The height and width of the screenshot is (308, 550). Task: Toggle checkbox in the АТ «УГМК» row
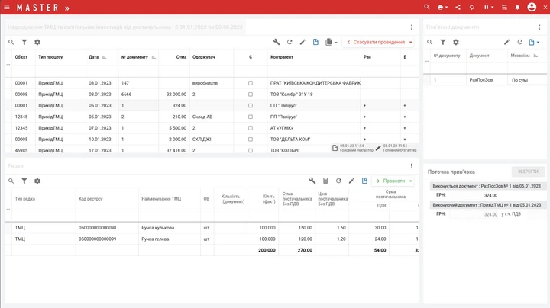(251, 128)
